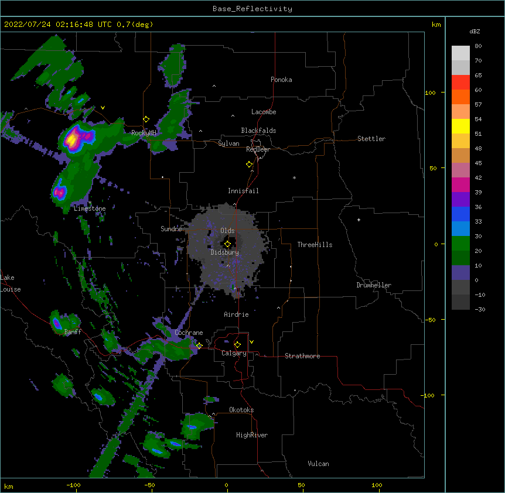Click the Banff label
The height and width of the screenshot is (493, 505).
tap(73, 332)
